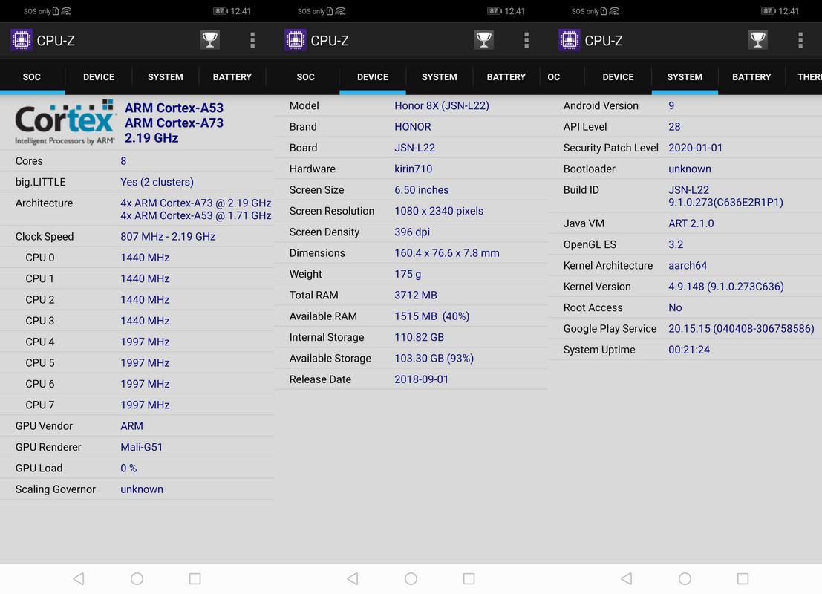
Task: Tap CPU 7 row
Action: (x=137, y=405)
